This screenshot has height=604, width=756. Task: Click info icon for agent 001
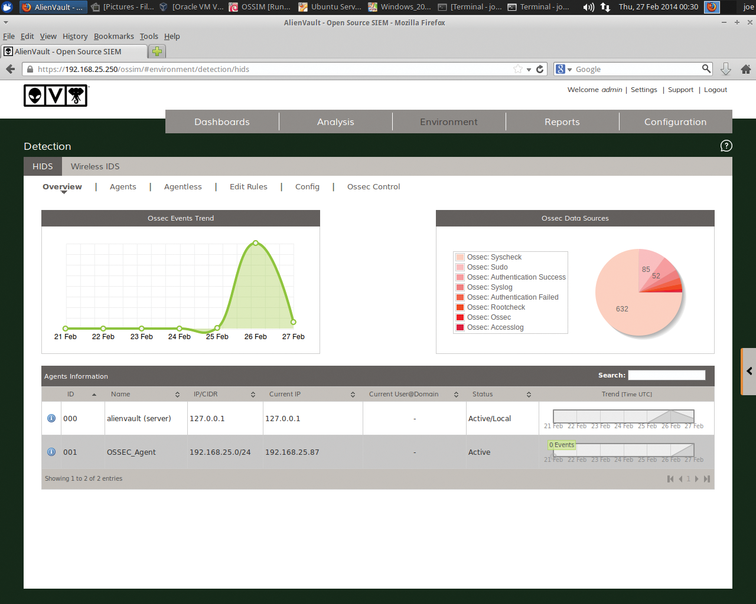(51, 452)
